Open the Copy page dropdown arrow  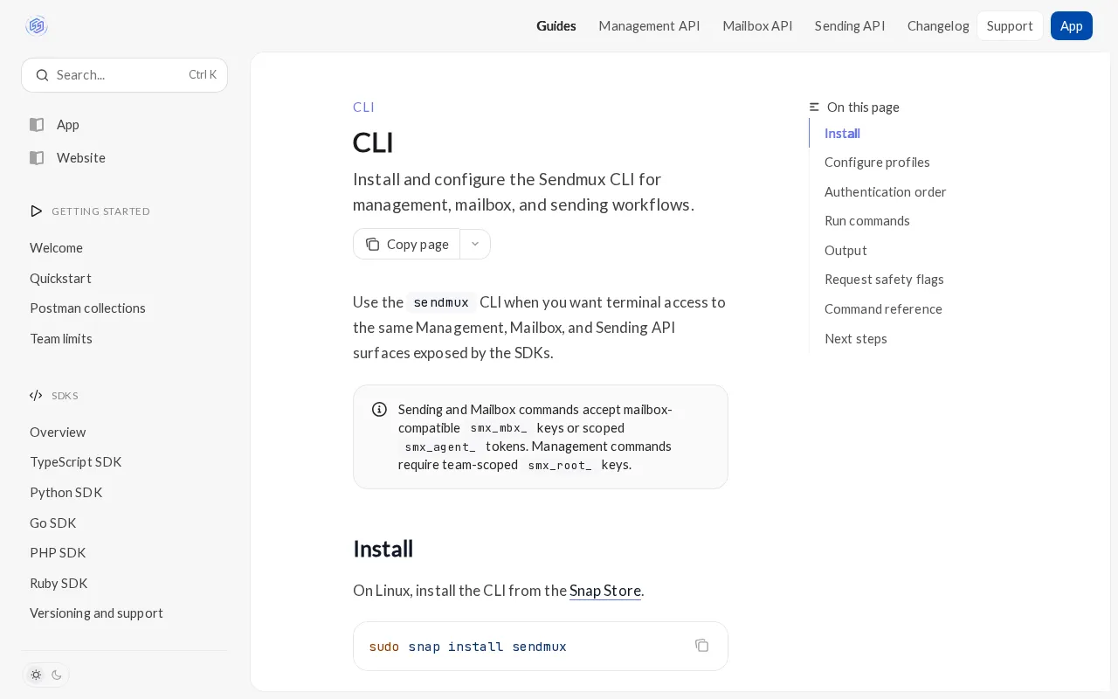pos(475,245)
